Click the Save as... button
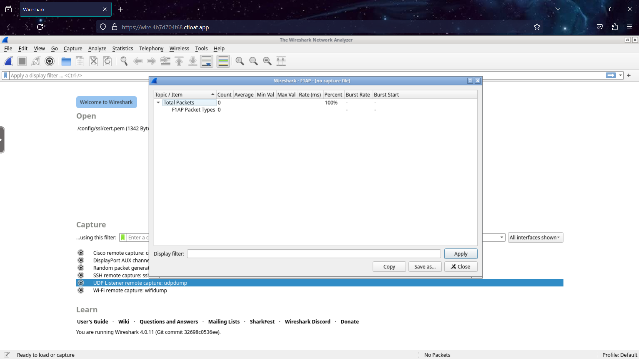Screen dimensions: 639x359 coord(424,267)
